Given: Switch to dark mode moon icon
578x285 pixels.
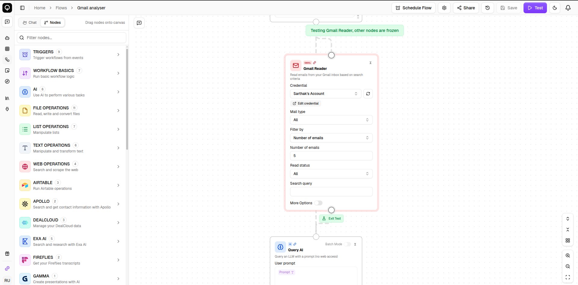Looking at the screenshot, I should coord(555,8).
